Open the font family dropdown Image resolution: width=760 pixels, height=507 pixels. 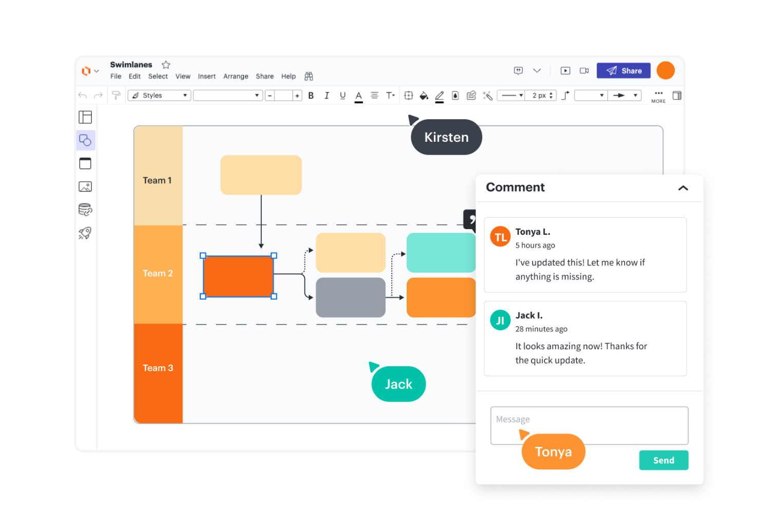[x=228, y=96]
